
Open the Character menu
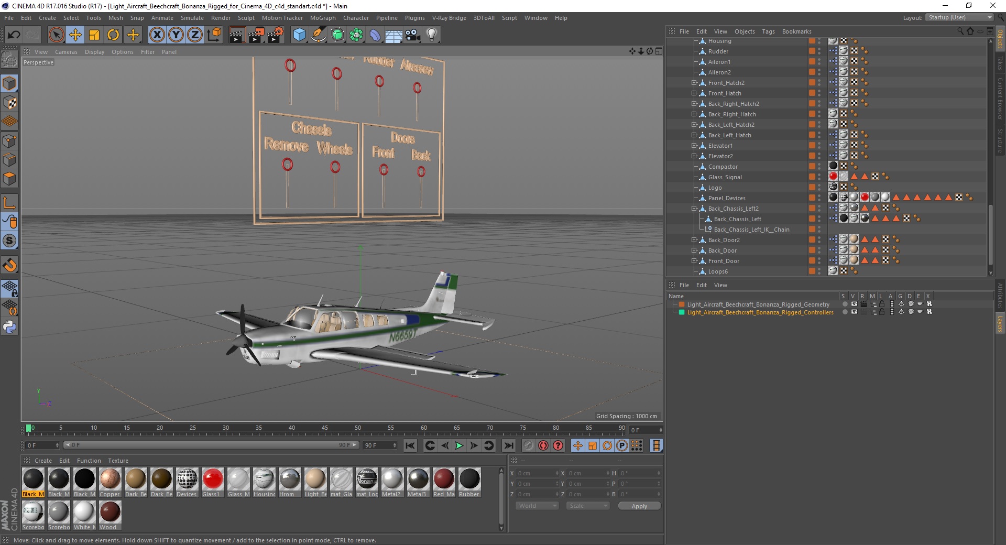pos(356,18)
